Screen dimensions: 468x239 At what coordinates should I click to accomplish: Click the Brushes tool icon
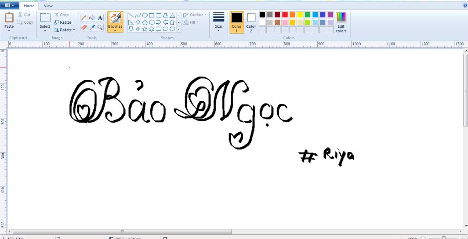click(115, 18)
